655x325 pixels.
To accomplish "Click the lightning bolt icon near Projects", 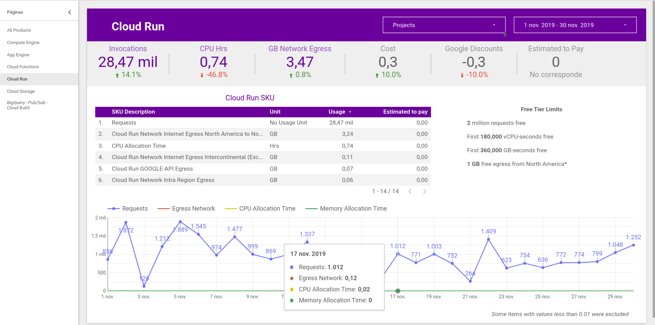I will (x=505, y=34).
